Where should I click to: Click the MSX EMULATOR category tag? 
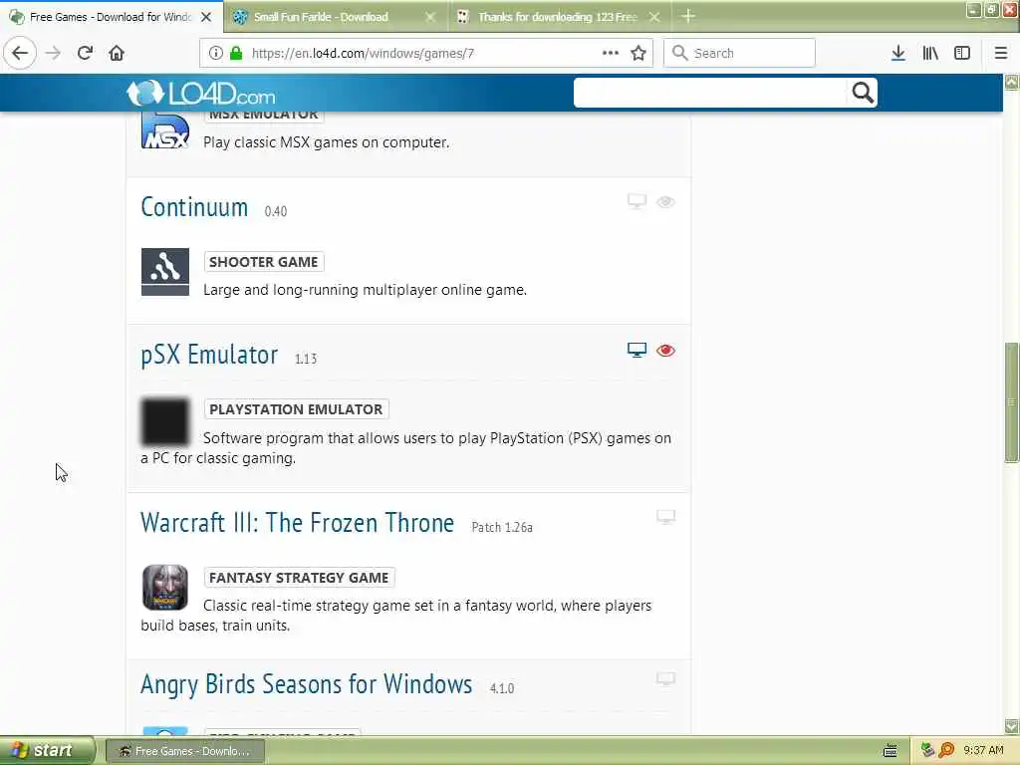(263, 116)
